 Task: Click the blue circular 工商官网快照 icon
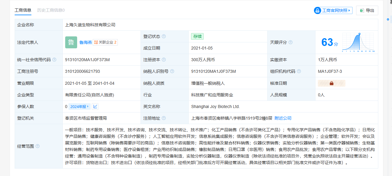click(x=317, y=10)
